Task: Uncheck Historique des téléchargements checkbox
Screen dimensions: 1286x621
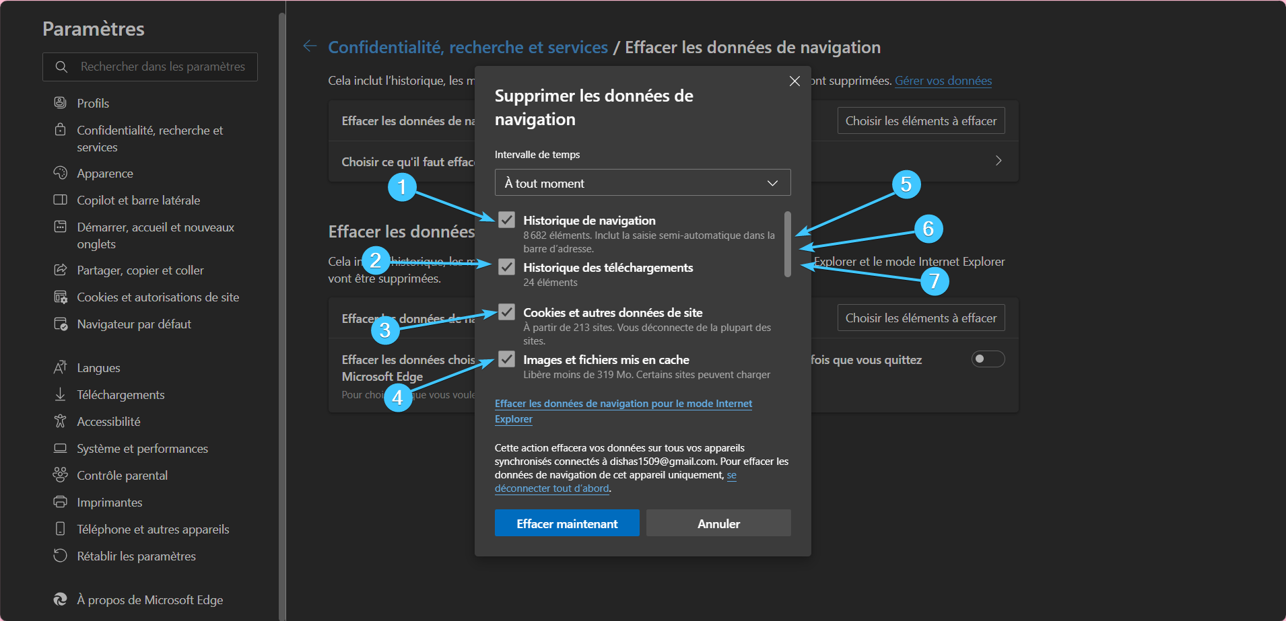Action: (x=507, y=267)
